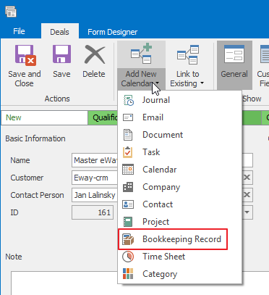The image size is (269, 295).
Task: Choose Time Sheet from the menu
Action: [179, 257]
